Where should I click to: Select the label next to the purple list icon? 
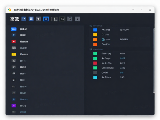coord(23,106)
